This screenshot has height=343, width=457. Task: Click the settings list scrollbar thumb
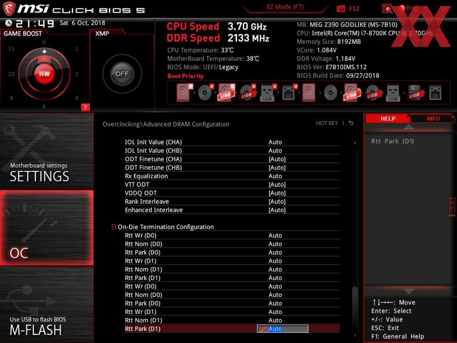tap(355, 305)
